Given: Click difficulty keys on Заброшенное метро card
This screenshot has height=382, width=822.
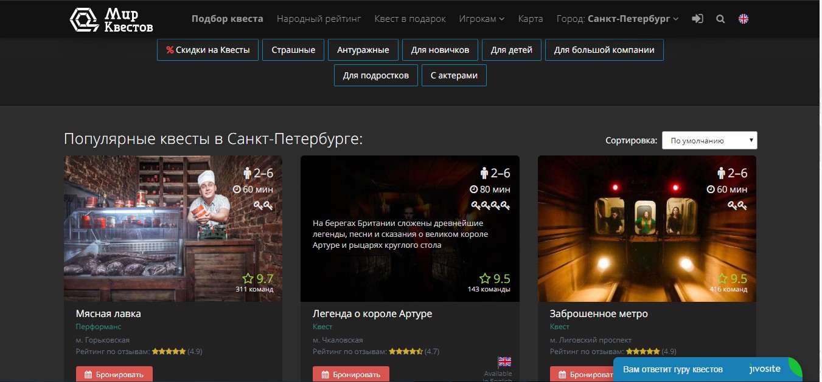Looking at the screenshot, I should 737,205.
